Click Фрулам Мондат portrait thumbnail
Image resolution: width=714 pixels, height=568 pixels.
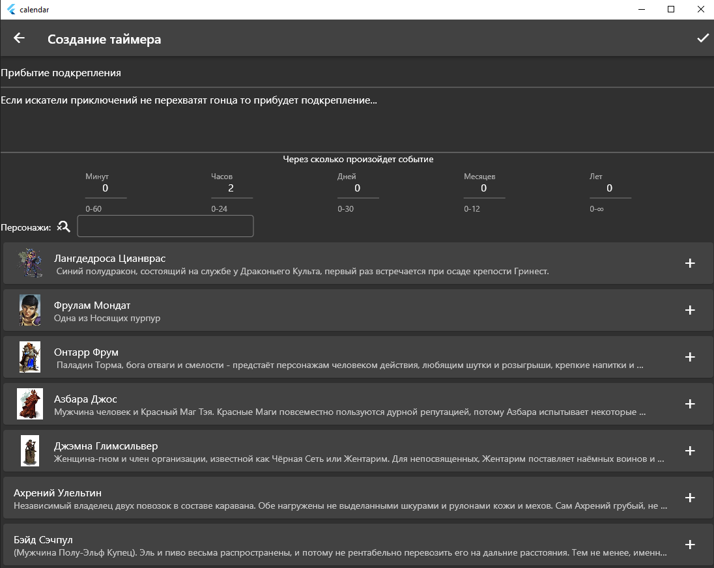pos(30,310)
